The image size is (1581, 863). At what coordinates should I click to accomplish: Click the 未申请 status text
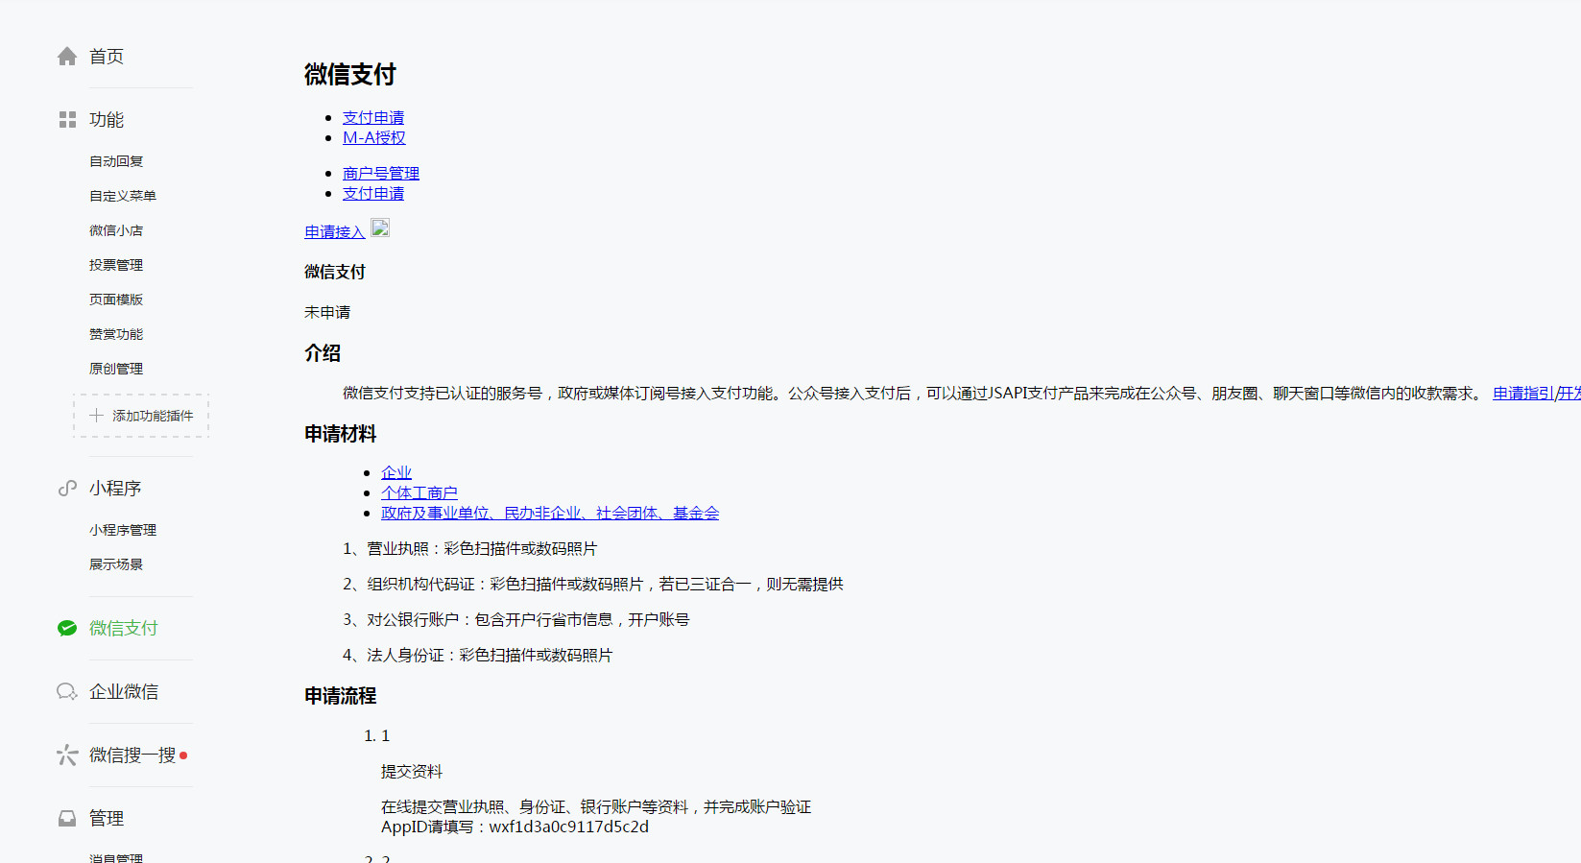click(327, 312)
